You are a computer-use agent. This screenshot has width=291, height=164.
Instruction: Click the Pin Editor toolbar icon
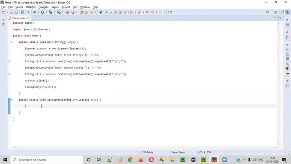[170, 12]
